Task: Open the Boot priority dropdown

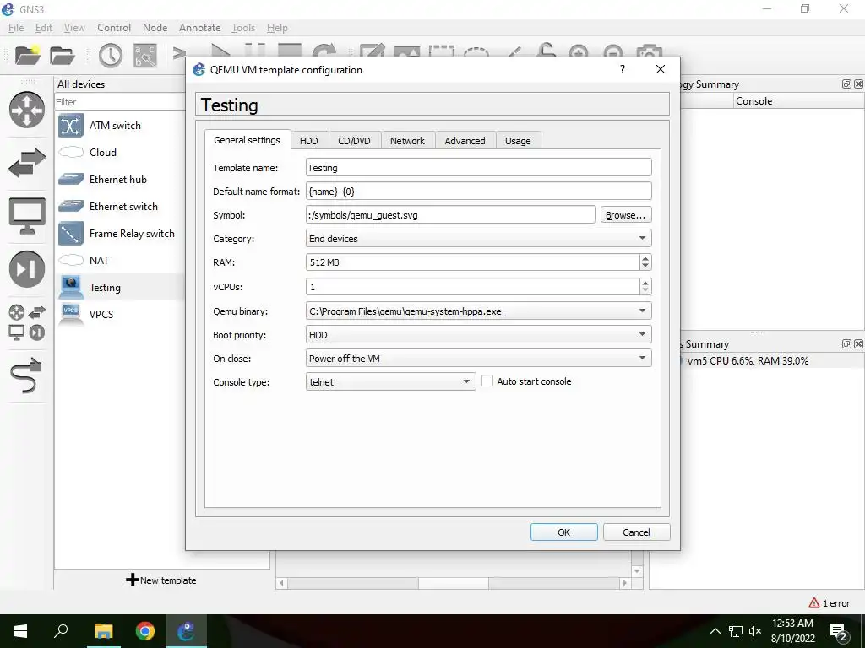Action: [478, 334]
